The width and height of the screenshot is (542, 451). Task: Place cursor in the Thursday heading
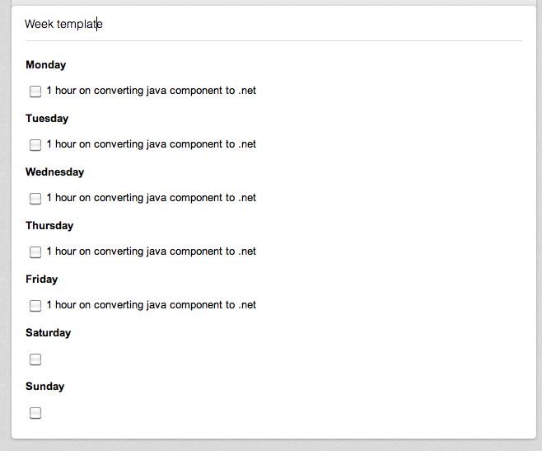click(49, 226)
